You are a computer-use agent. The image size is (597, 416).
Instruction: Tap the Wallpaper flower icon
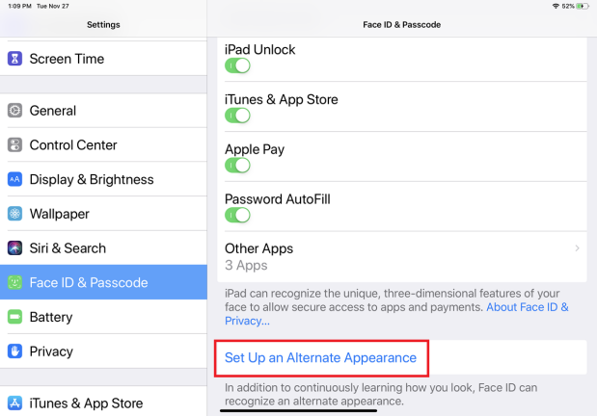(14, 214)
